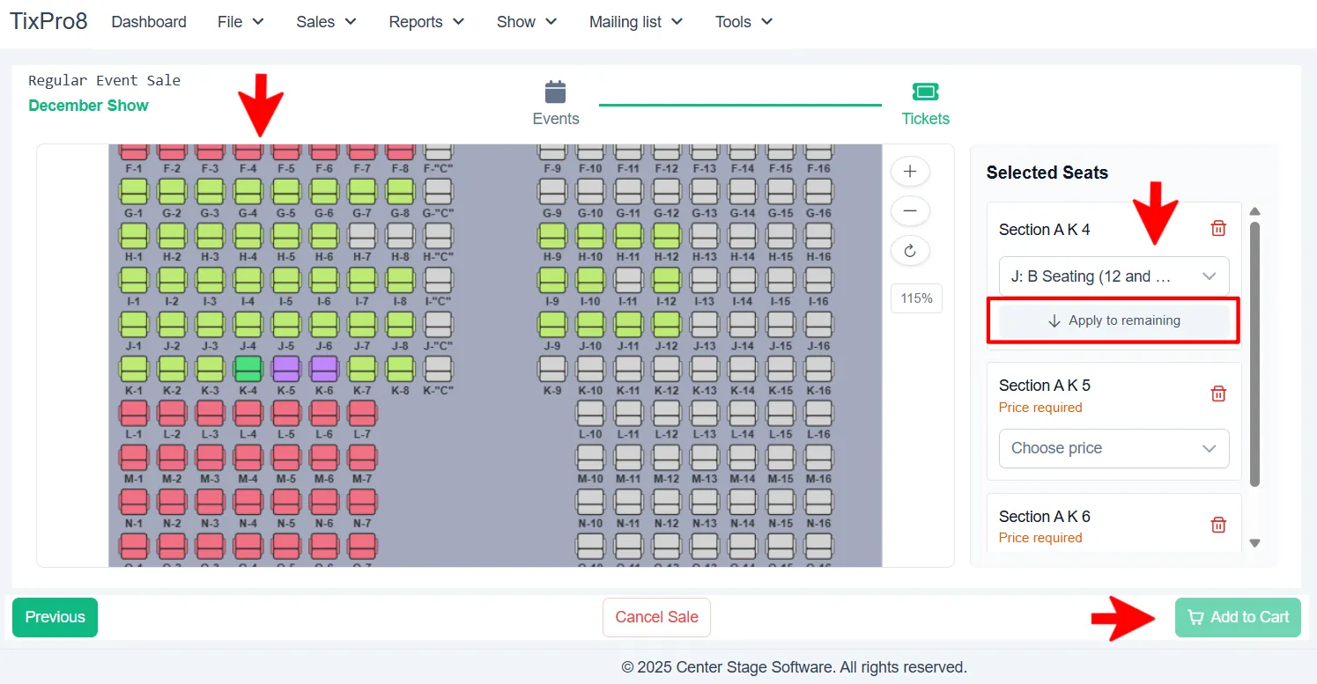Expand the Show menu
Viewport: 1317px width, 684px height.
point(527,22)
